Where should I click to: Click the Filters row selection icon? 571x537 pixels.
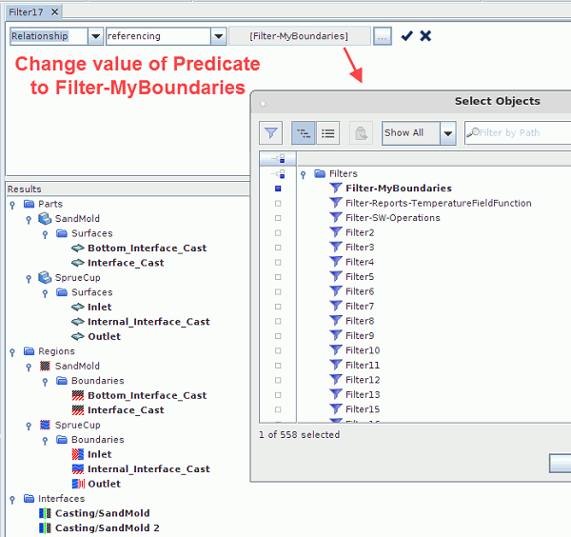(279, 174)
